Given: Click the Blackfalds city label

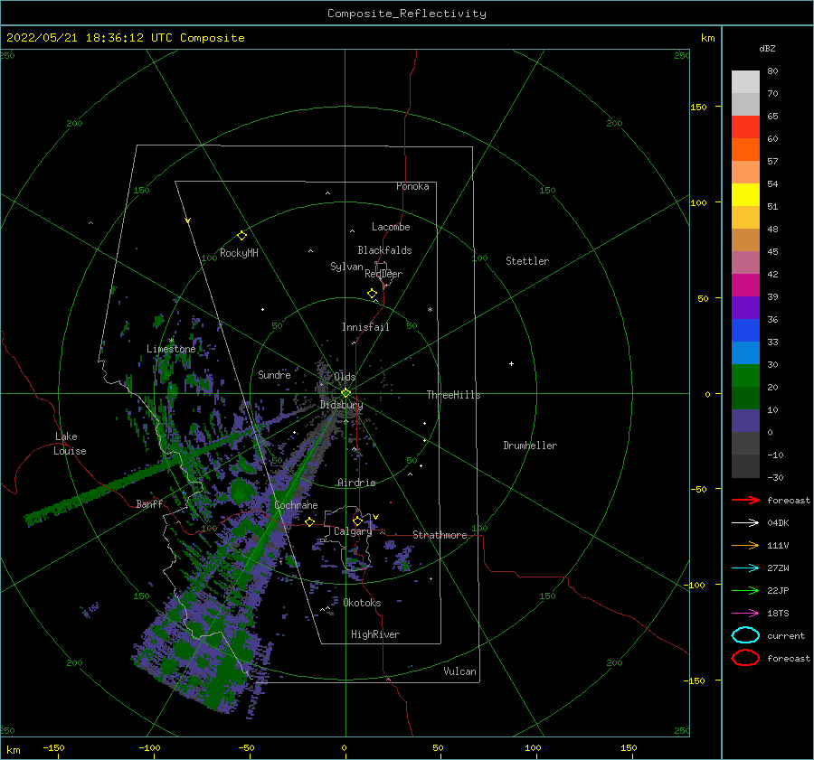Looking at the screenshot, I should 384,250.
